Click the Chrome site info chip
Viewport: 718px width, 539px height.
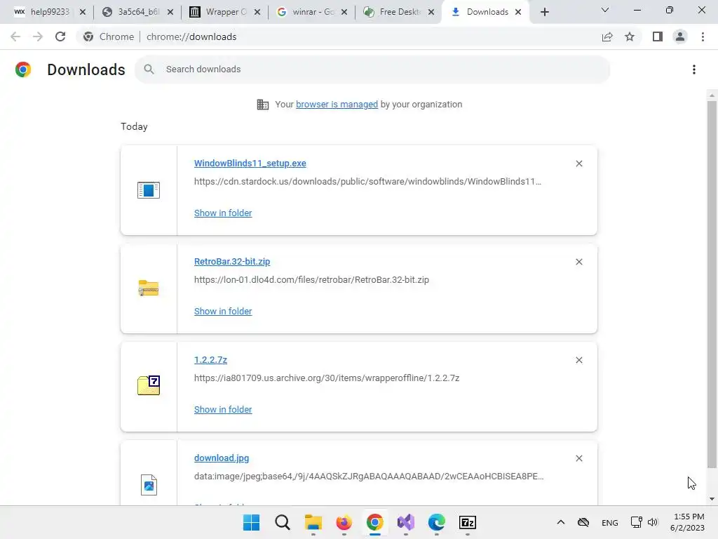(x=109, y=36)
